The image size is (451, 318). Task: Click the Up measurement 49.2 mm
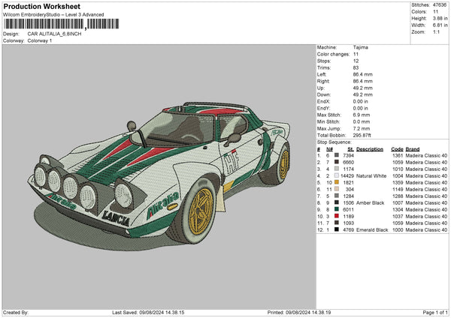pos(363,88)
